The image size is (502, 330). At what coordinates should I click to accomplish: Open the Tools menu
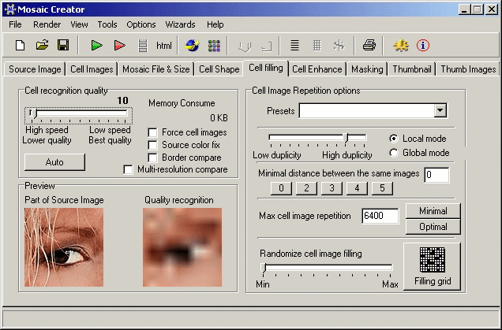tap(107, 24)
